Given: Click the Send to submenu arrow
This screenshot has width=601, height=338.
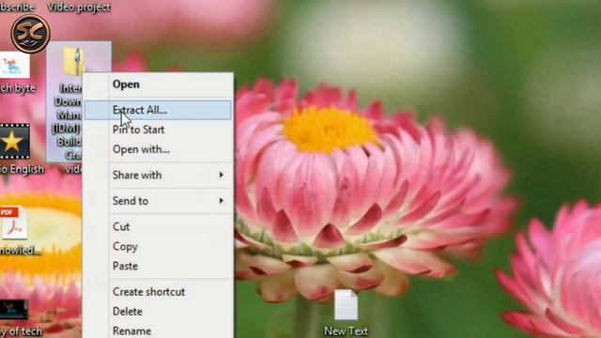Looking at the screenshot, I should click(x=222, y=200).
